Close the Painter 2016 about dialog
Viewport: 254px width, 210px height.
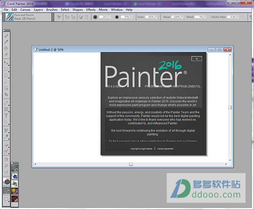point(197,59)
